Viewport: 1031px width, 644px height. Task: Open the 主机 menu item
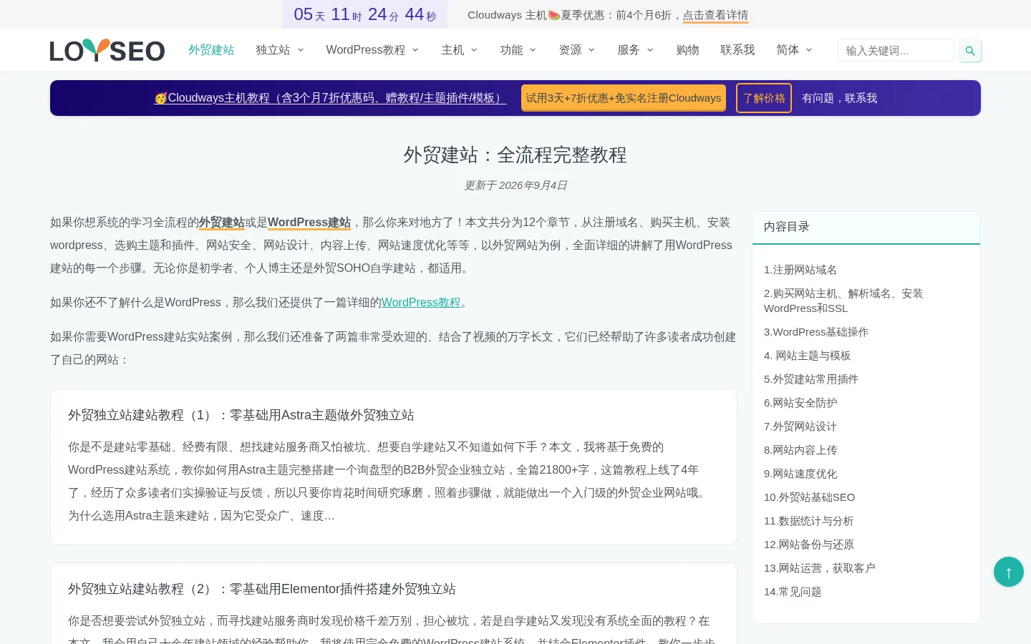452,50
